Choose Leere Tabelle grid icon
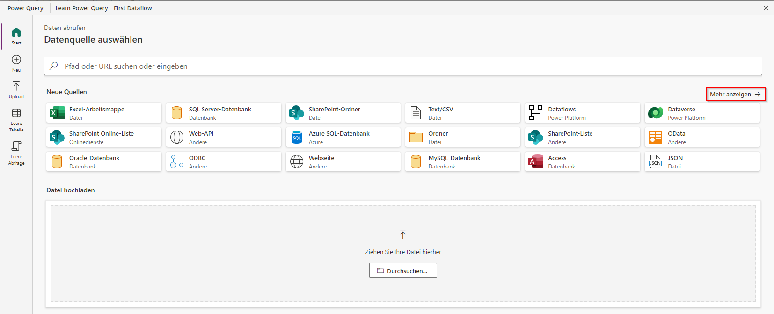 pyautogui.click(x=16, y=113)
